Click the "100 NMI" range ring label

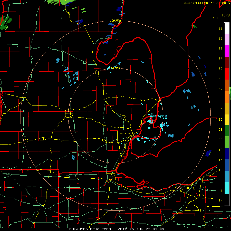tap(115, 21)
